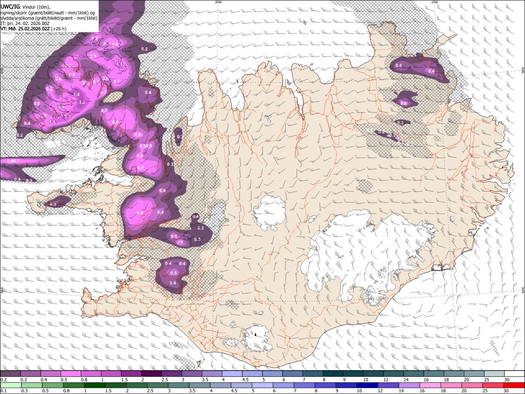This screenshot has width=525, height=394.
Task: Pick the bright pink 0.5–0.8 swatch in upper legend
Action: tap(71, 374)
